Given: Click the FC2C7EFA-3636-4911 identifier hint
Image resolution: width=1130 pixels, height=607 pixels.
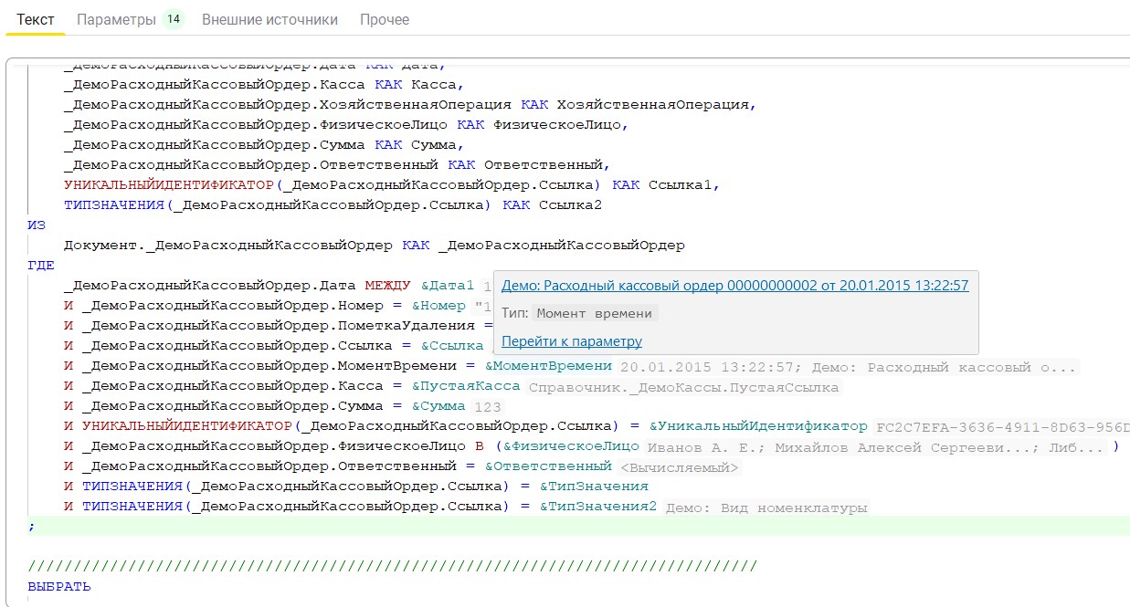Looking at the screenshot, I should [1000, 427].
